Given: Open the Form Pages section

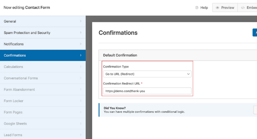Looking at the screenshot, I should pyautogui.click(x=43, y=112).
